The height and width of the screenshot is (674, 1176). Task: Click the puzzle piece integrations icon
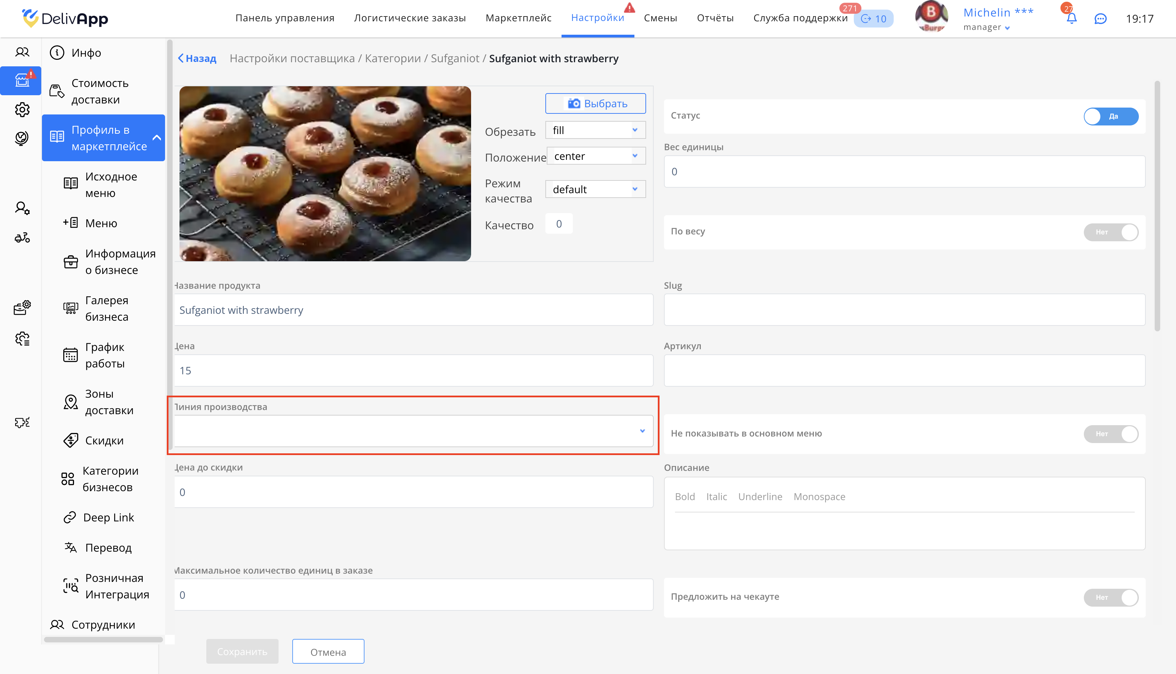point(22,422)
